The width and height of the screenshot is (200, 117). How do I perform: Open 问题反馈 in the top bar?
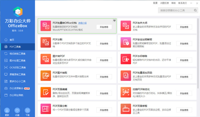point(165,3)
